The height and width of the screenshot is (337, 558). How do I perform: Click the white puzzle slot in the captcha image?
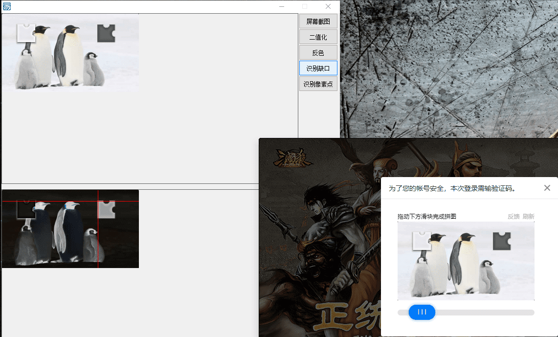coord(422,240)
